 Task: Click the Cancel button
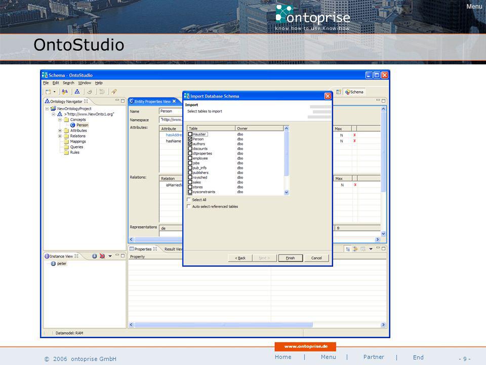(316, 258)
